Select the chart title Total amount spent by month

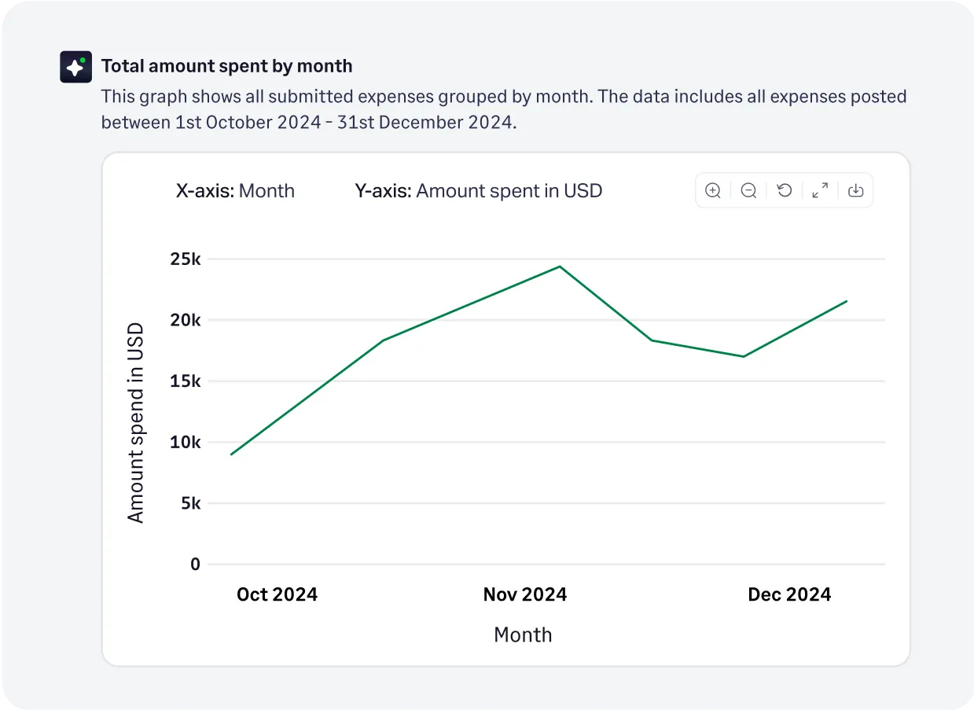pos(227,66)
